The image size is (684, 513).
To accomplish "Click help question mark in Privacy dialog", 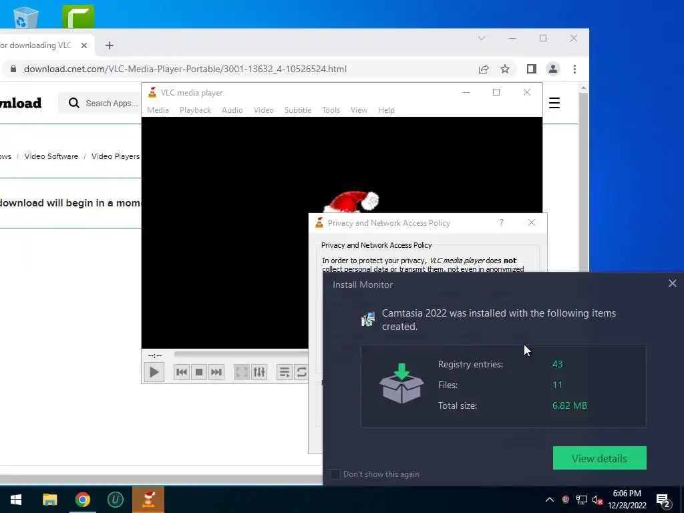I will point(502,223).
